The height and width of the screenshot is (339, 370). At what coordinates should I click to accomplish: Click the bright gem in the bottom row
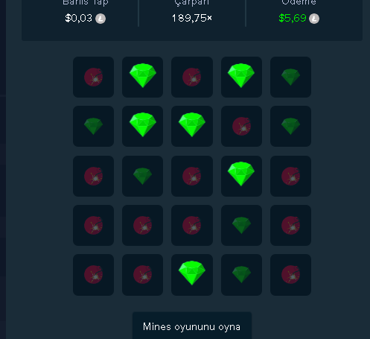pos(192,275)
